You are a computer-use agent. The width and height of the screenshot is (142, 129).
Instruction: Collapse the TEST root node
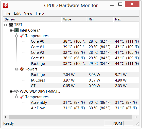[x=5, y=25]
